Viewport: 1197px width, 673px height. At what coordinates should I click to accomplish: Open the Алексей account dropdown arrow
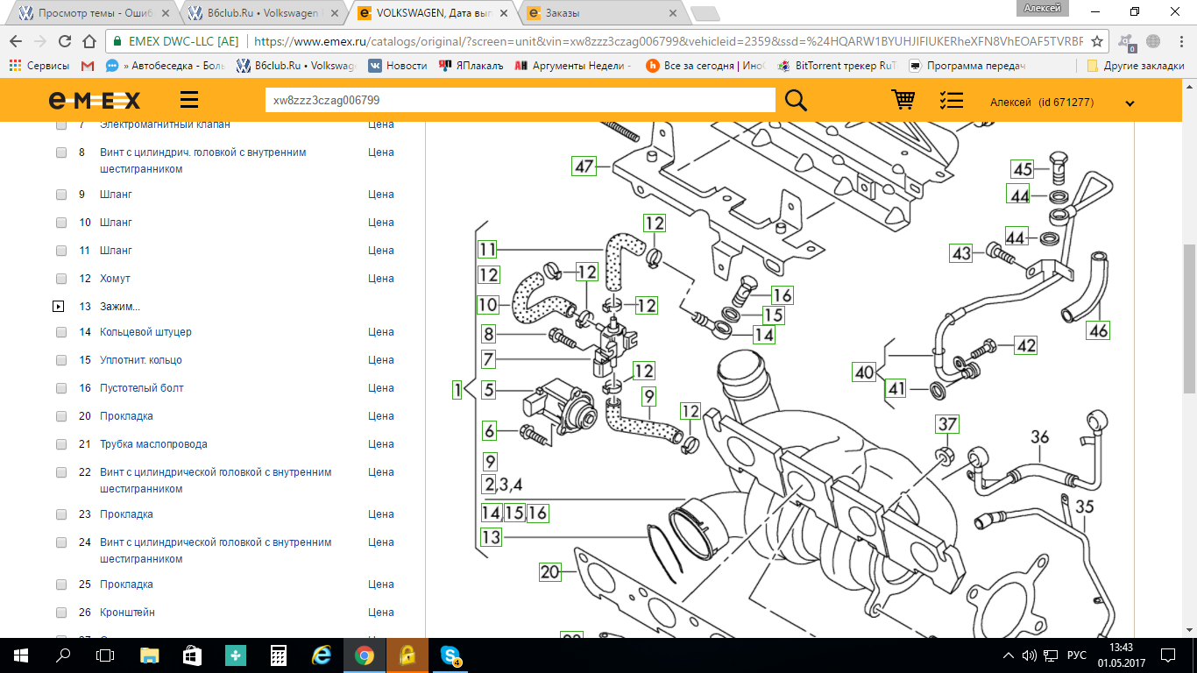pyautogui.click(x=1130, y=103)
